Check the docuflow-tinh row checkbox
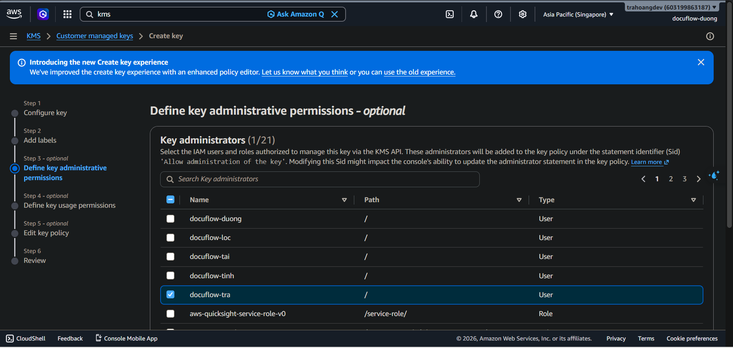Viewport: 733px width, 348px height. [x=170, y=275]
